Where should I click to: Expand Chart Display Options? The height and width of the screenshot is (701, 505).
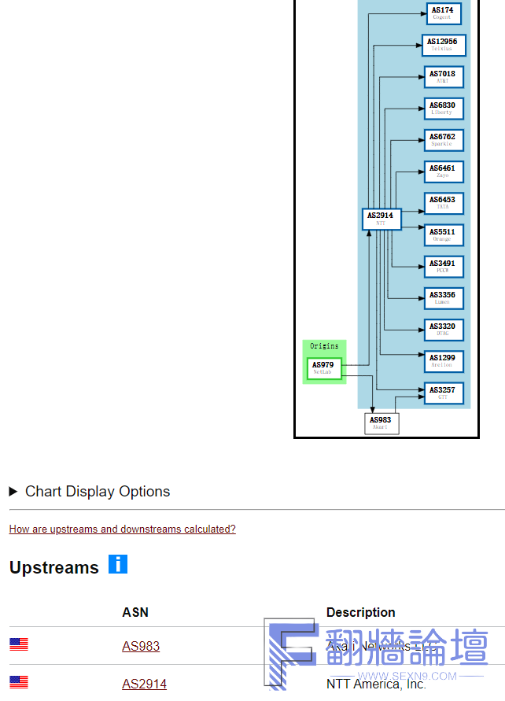90,491
